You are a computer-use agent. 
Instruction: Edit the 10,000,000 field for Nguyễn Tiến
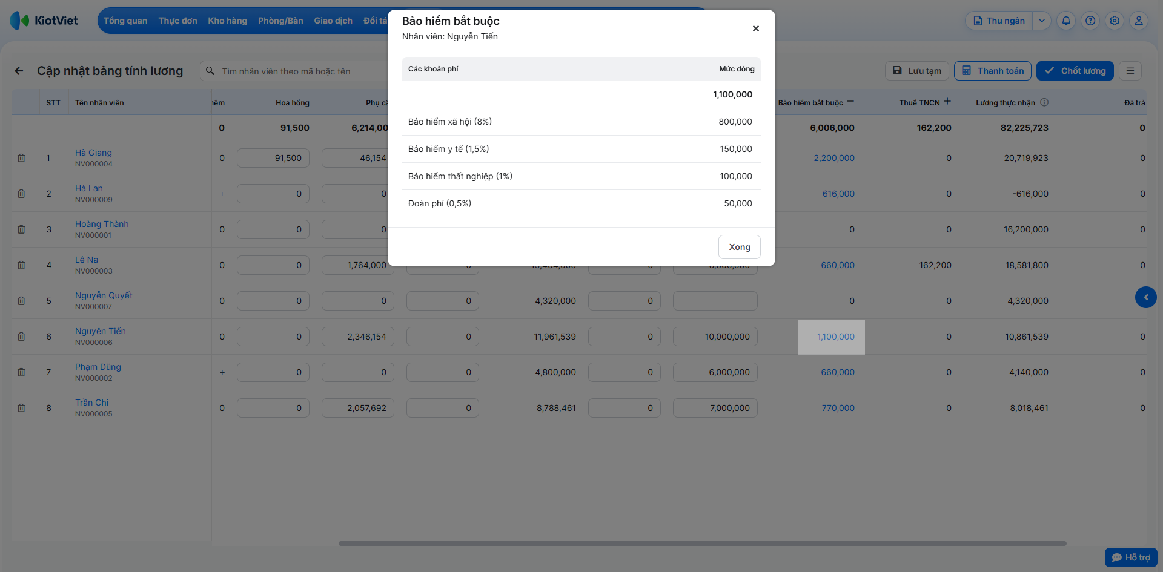[715, 337]
